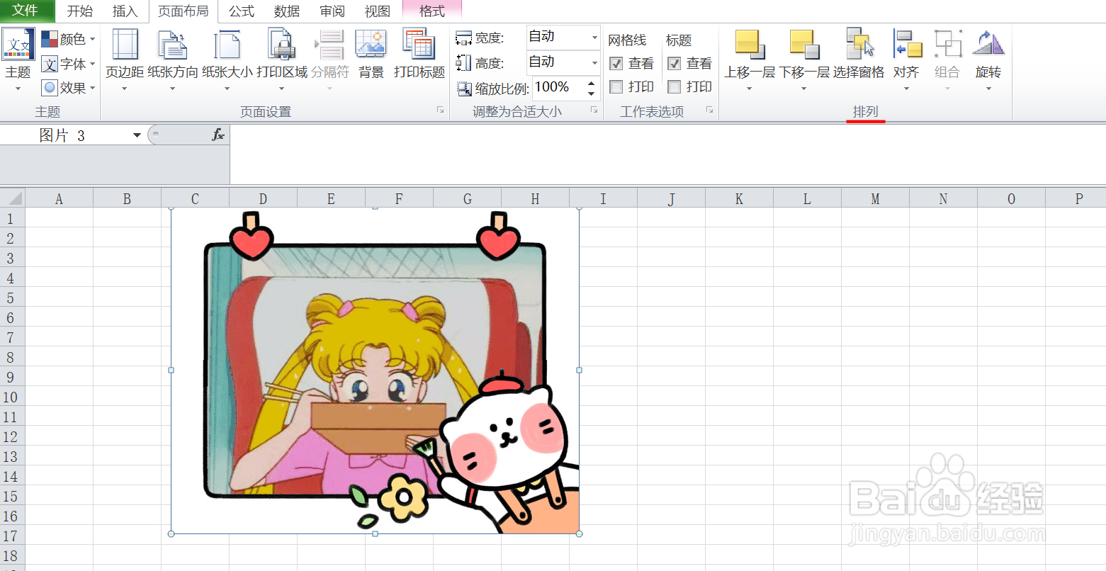Click the Orientation (纸张方向) icon
This screenshot has width=1106, height=571.
(x=172, y=44)
